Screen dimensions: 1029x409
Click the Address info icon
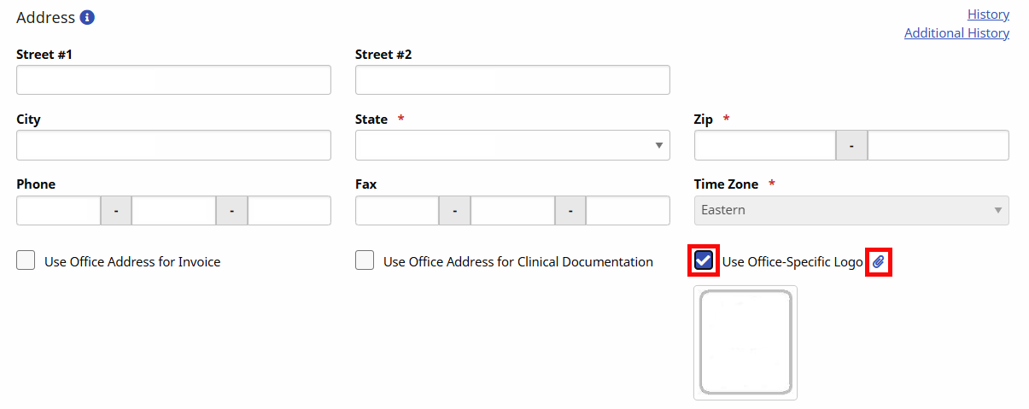[87, 17]
